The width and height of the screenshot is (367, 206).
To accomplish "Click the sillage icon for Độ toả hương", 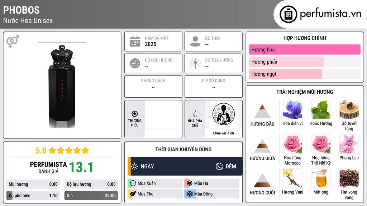I will [195, 63].
